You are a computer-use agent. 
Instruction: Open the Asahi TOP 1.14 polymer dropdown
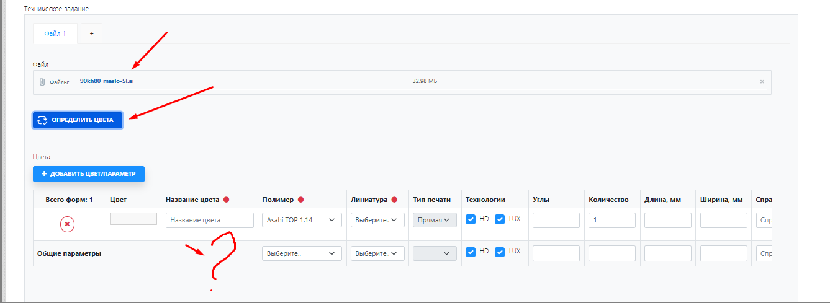(x=302, y=220)
